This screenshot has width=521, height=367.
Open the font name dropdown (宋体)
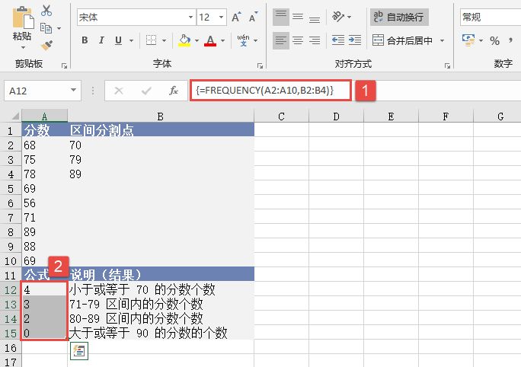(x=190, y=17)
